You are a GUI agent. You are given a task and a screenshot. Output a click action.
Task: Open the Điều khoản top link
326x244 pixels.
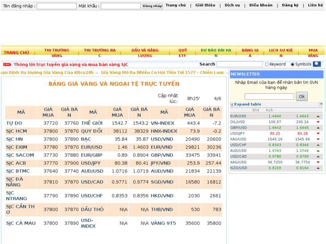tap(261, 5)
